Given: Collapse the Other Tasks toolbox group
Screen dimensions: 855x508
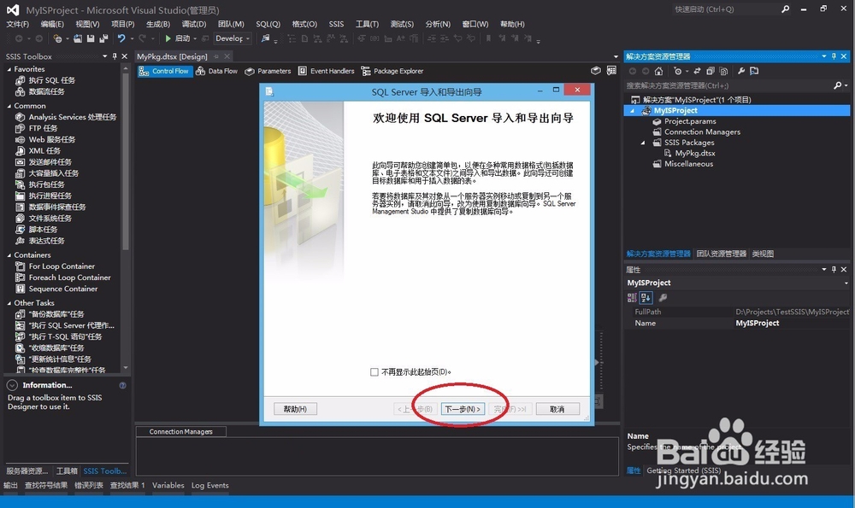Looking at the screenshot, I should coord(9,303).
